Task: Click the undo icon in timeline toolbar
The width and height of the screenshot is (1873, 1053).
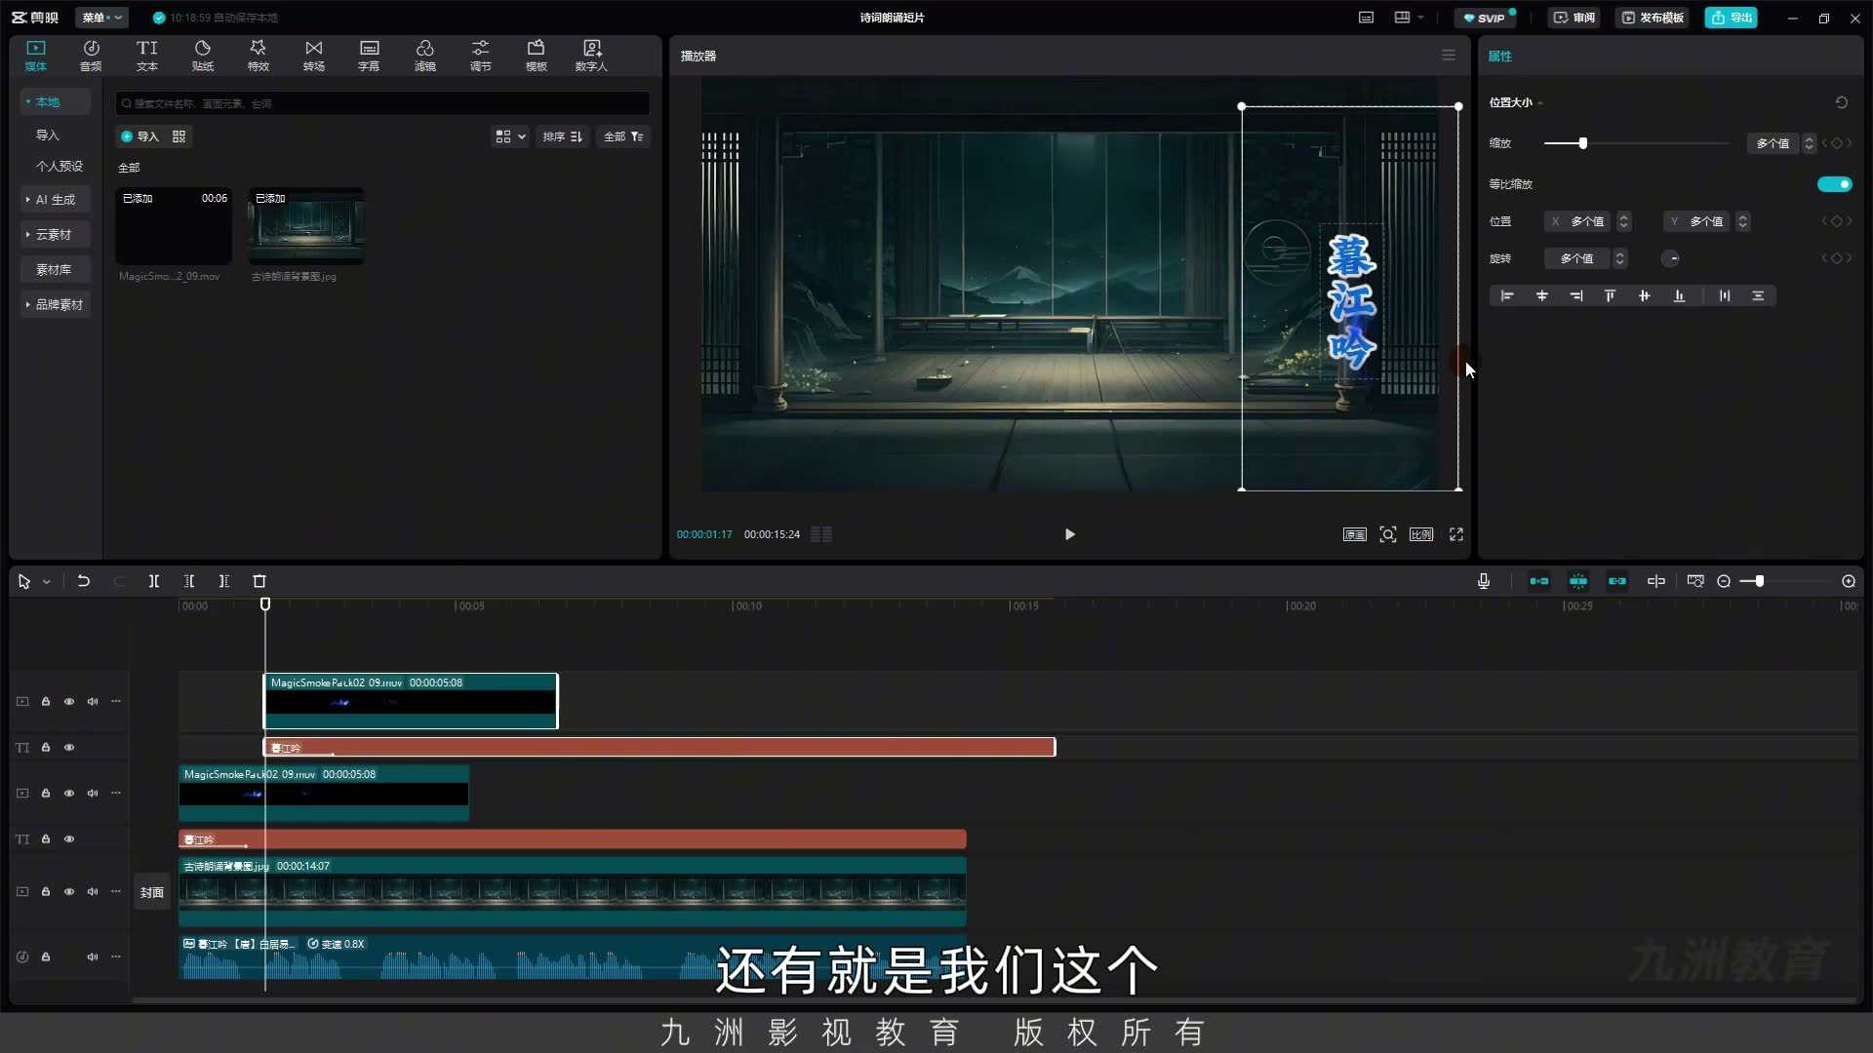Action: (x=84, y=581)
